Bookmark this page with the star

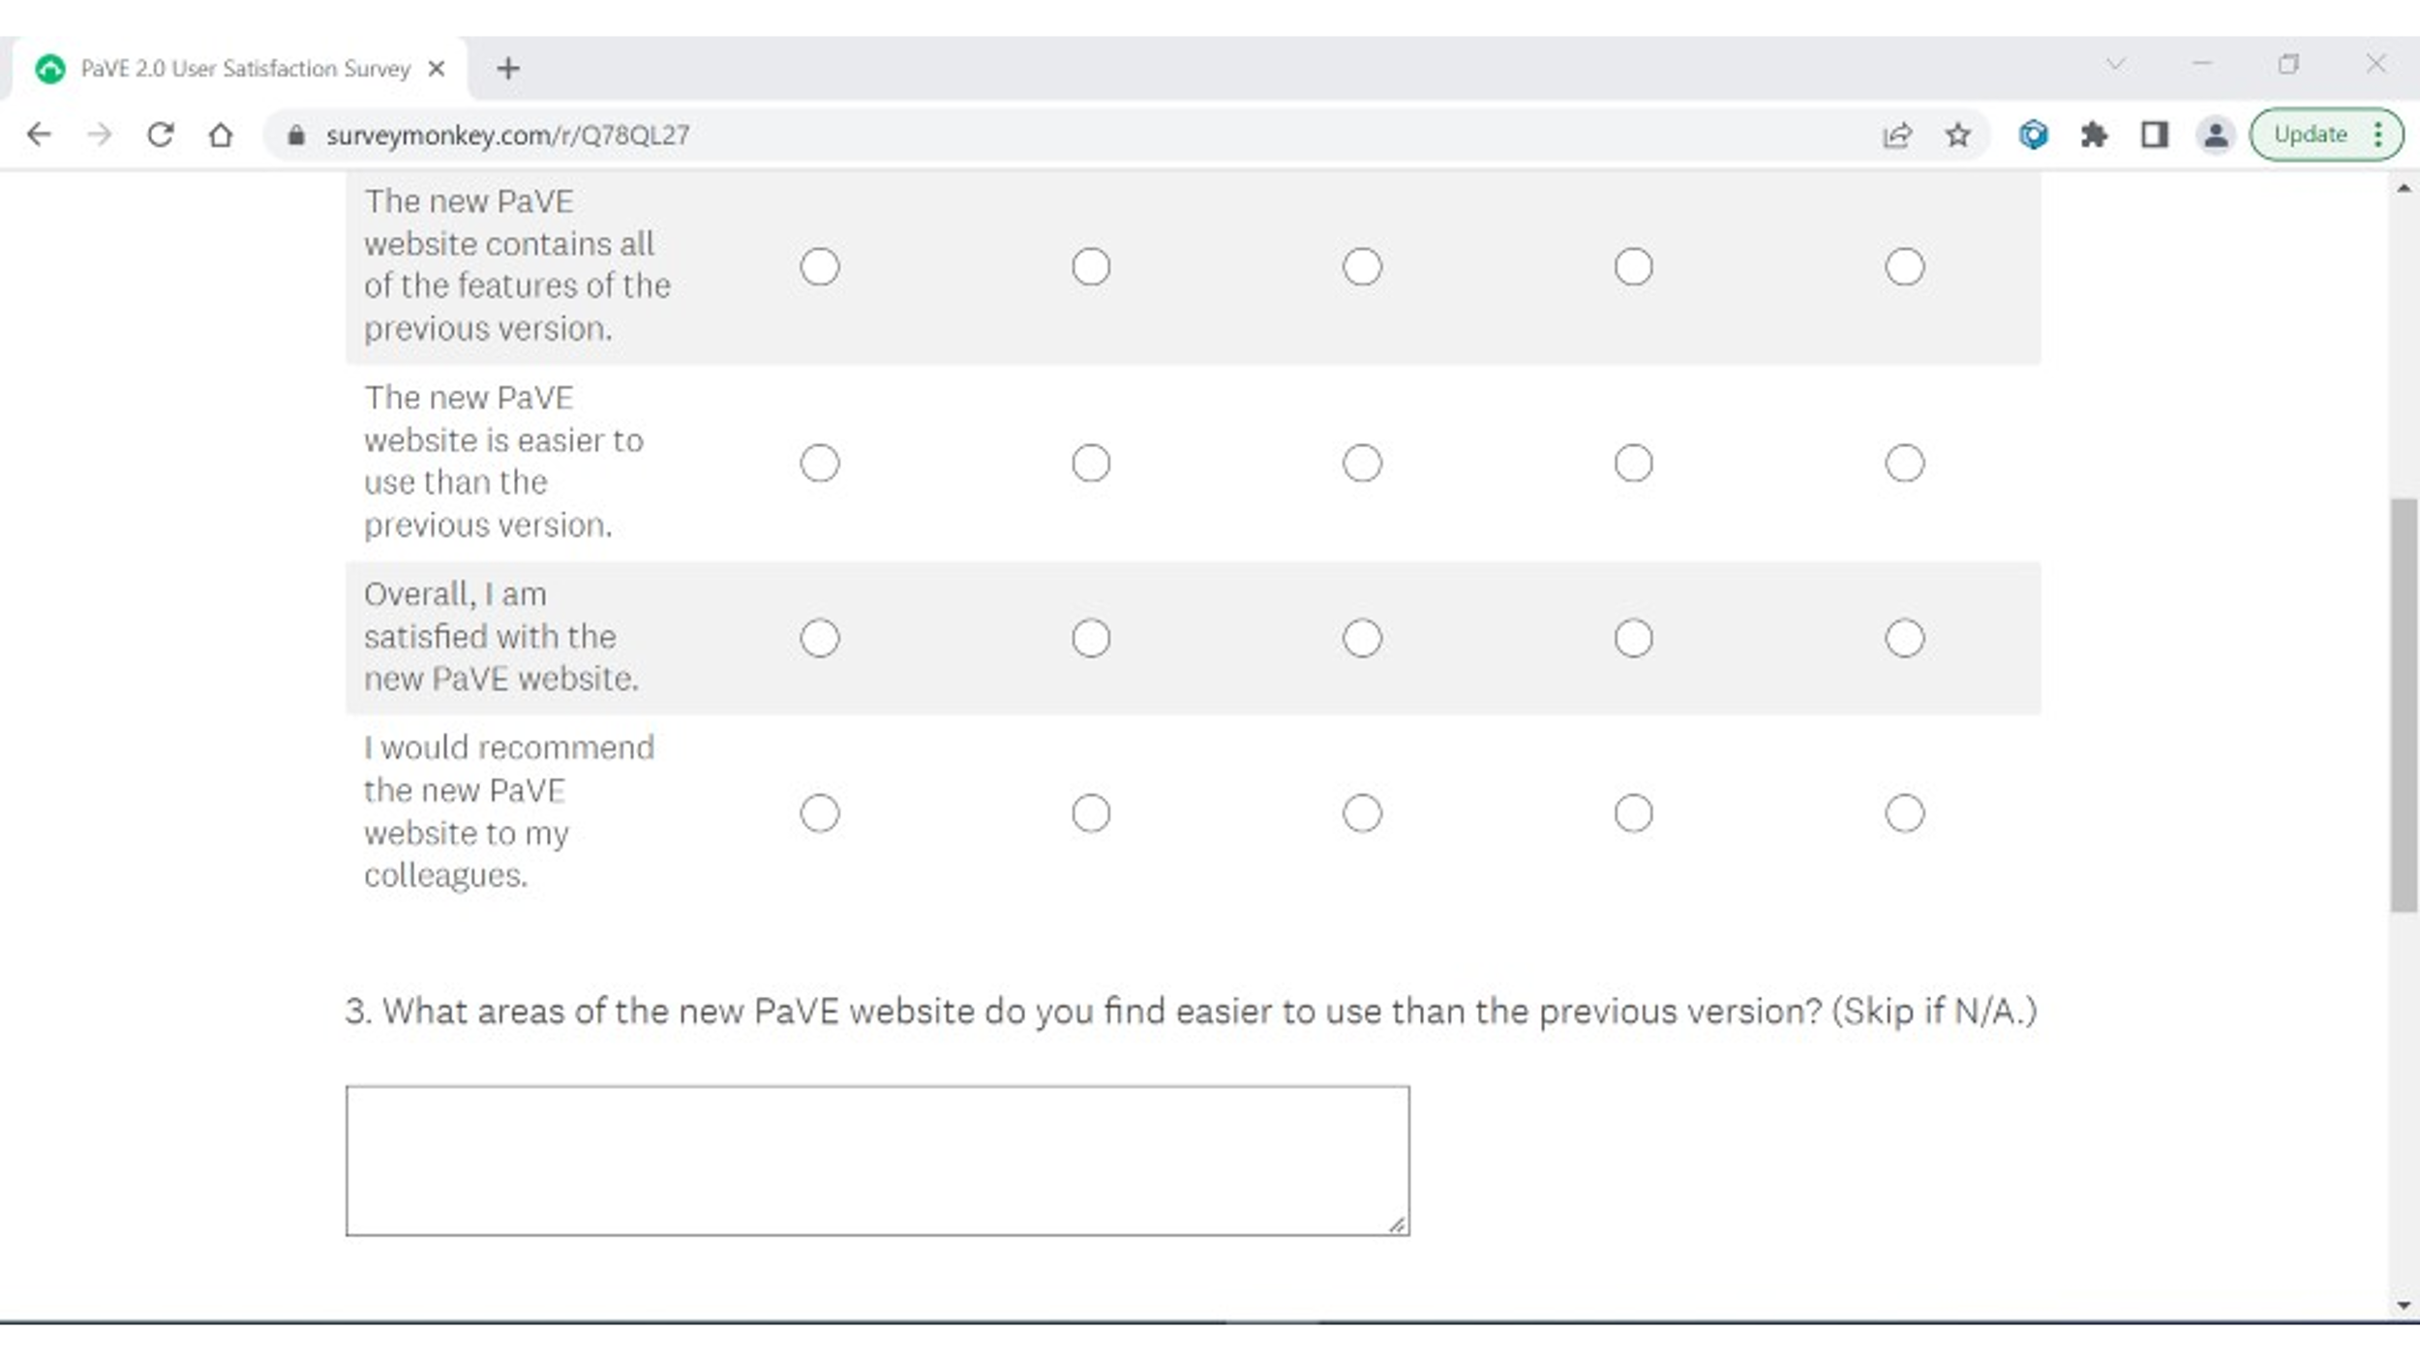(x=1957, y=135)
